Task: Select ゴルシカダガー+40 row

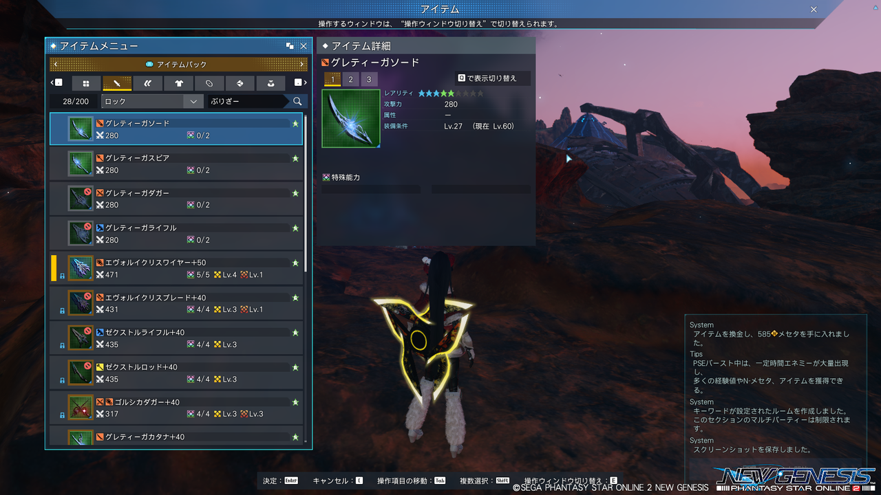Action: click(176, 408)
